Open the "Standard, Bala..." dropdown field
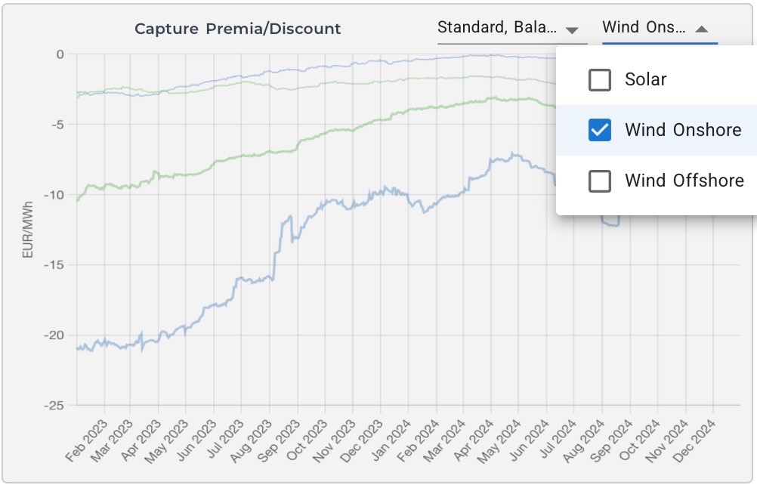The image size is (757, 488). 498,29
